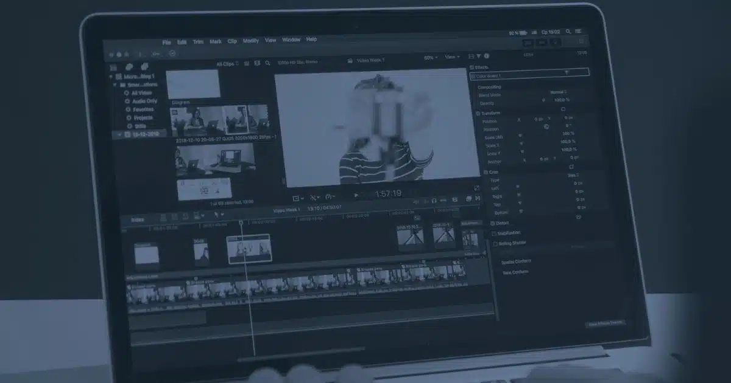The width and height of the screenshot is (731, 383).
Task: Adjust the Scale (All) slider
Action: [520, 135]
